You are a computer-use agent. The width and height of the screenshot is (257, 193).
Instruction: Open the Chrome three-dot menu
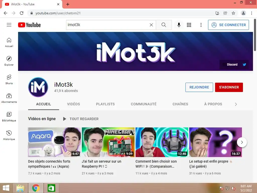point(251,13)
